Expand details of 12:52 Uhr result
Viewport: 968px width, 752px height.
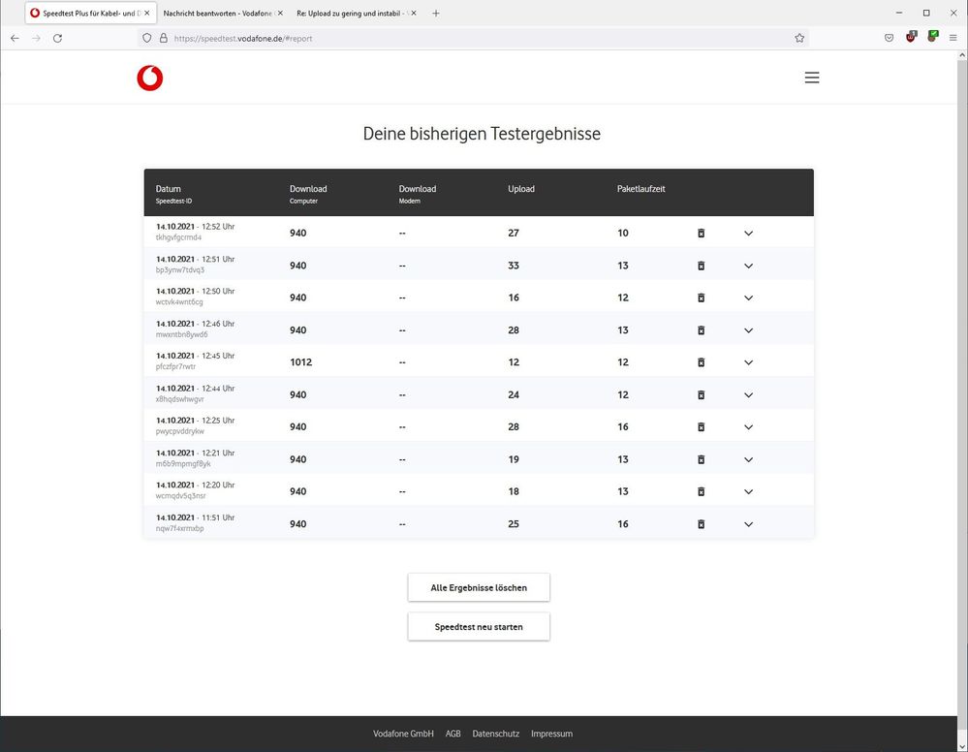[748, 234]
